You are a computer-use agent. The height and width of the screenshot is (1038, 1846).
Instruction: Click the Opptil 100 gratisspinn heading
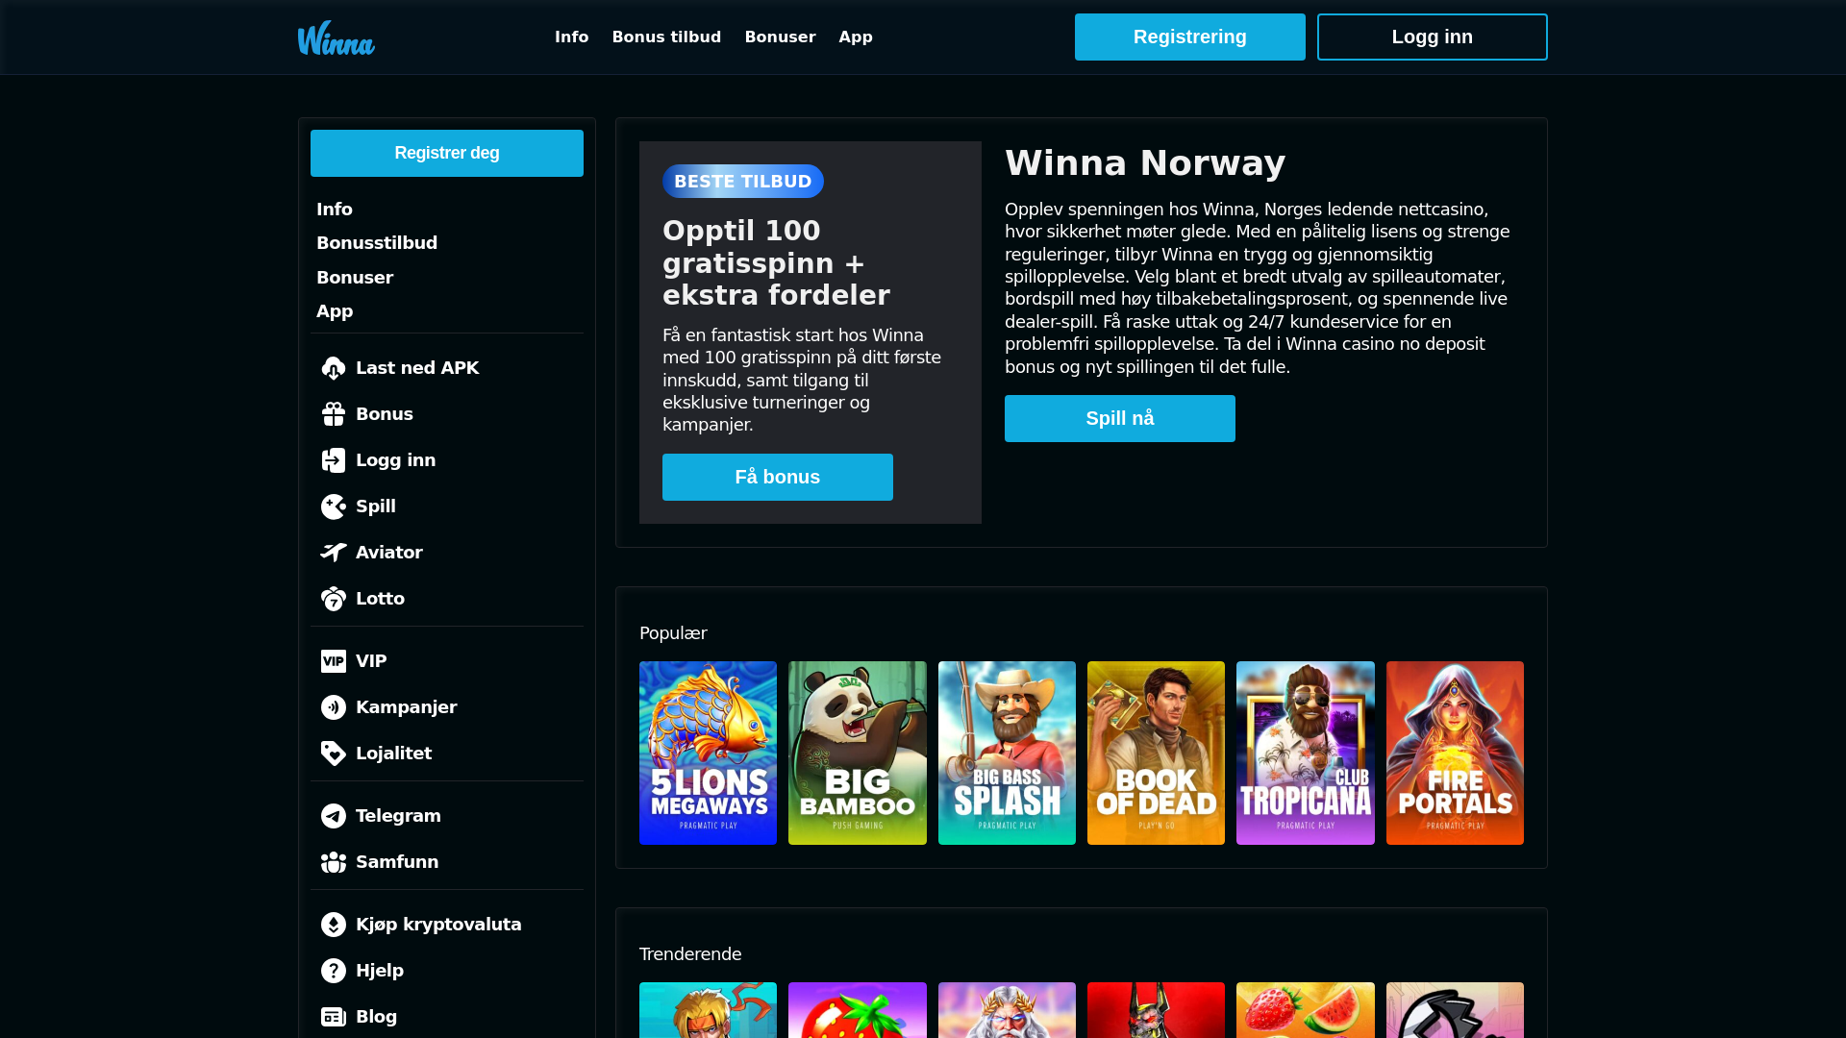(x=776, y=263)
